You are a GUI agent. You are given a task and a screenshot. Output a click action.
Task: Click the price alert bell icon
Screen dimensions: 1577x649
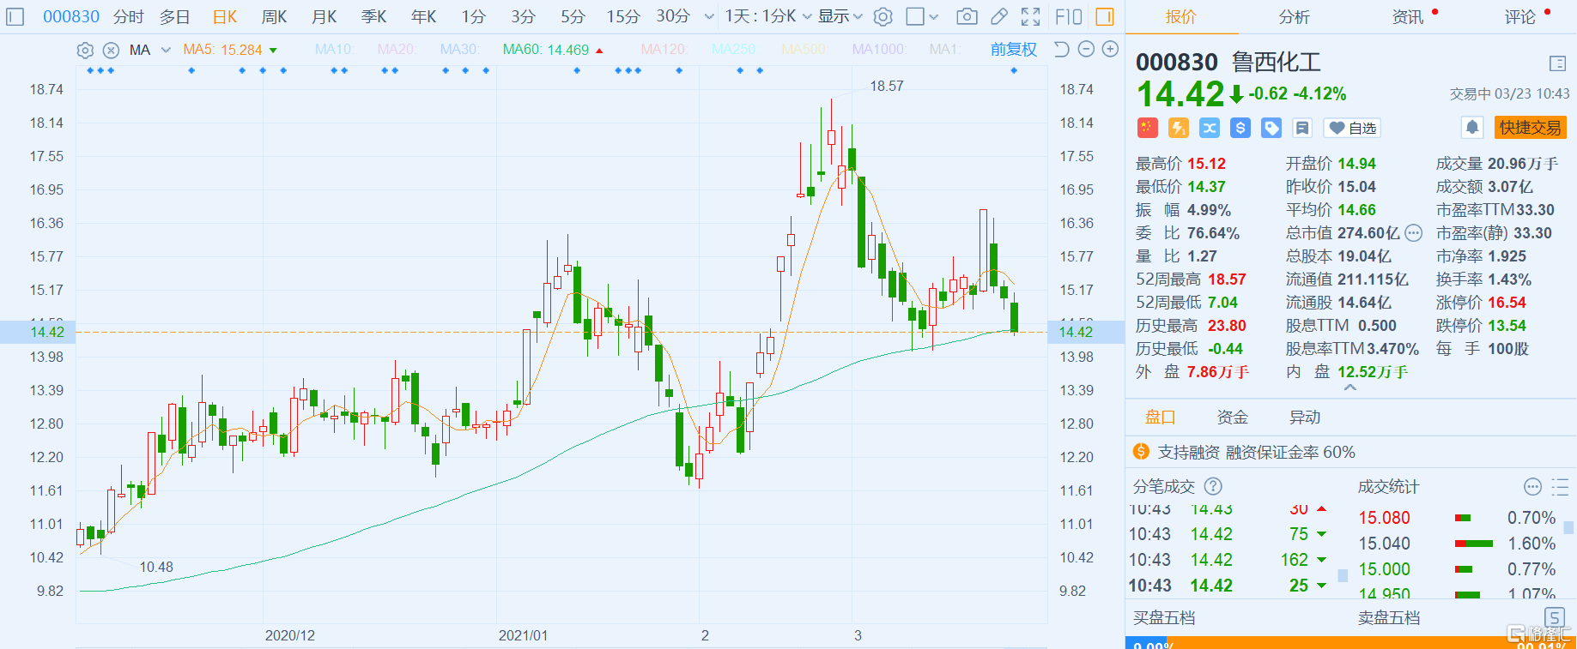tap(1472, 128)
